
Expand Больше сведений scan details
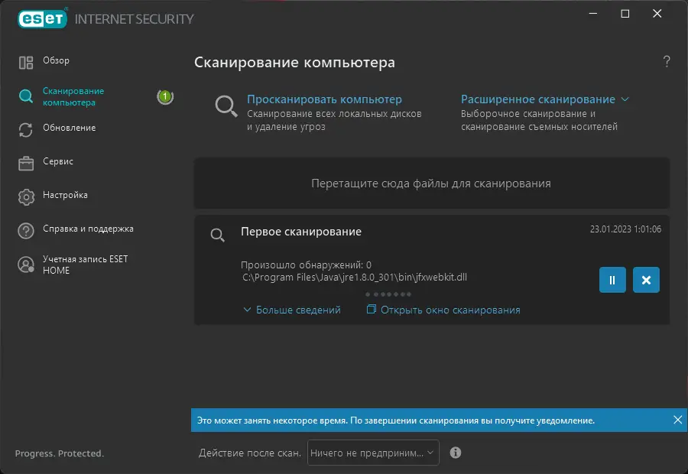[292, 310]
